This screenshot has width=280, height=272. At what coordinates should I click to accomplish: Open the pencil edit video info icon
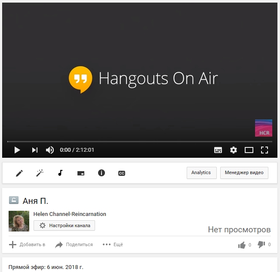pyautogui.click(x=19, y=173)
